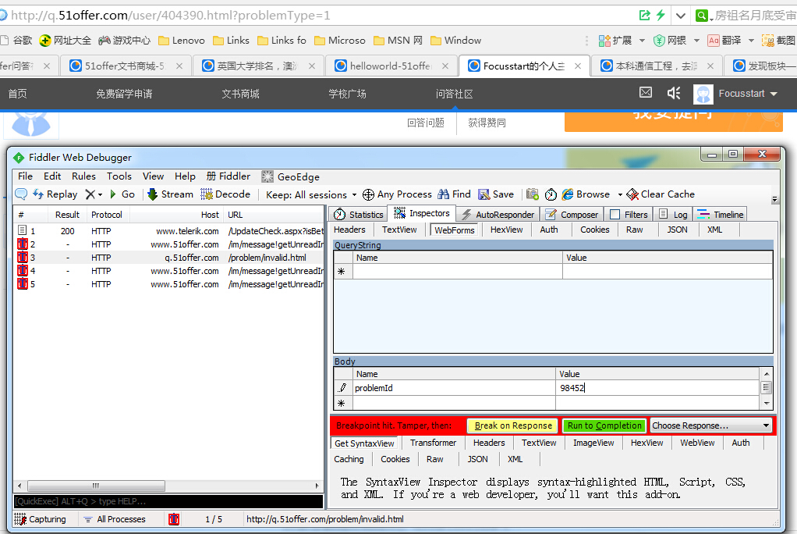
Task: Click the Remove sessions X icon
Action: (90, 194)
